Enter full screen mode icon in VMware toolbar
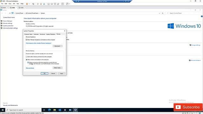Screen dimensions: 203x114 pyautogui.click(x=55, y=4)
